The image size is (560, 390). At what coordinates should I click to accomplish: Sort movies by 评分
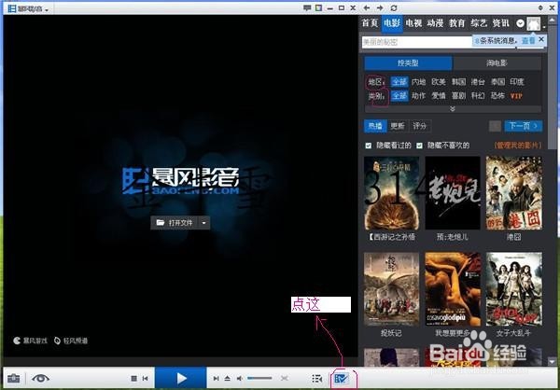(x=420, y=126)
